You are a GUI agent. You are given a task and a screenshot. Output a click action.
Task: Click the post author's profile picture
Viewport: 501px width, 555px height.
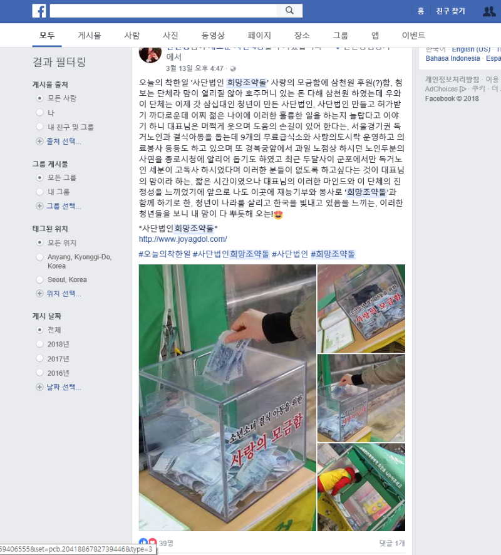click(x=150, y=53)
